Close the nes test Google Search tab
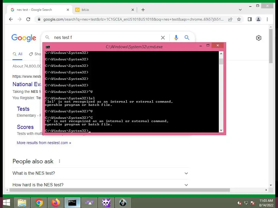 click(x=68, y=10)
